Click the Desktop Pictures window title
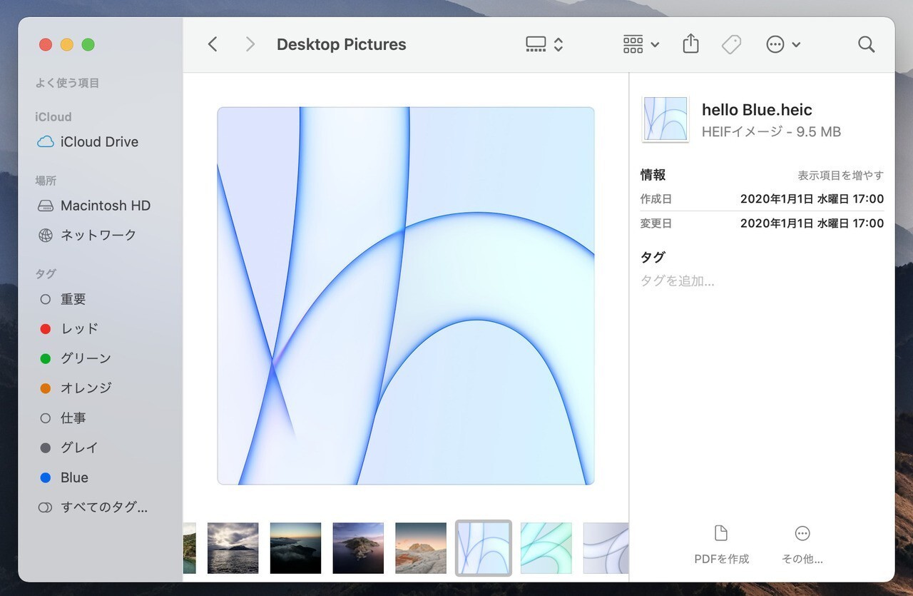913x596 pixels. (x=341, y=44)
